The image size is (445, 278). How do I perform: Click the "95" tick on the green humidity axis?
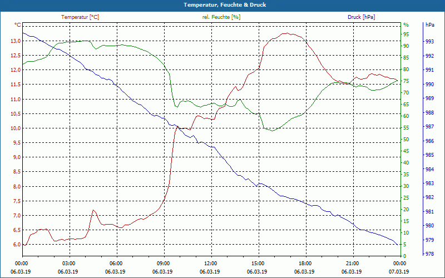(406, 34)
